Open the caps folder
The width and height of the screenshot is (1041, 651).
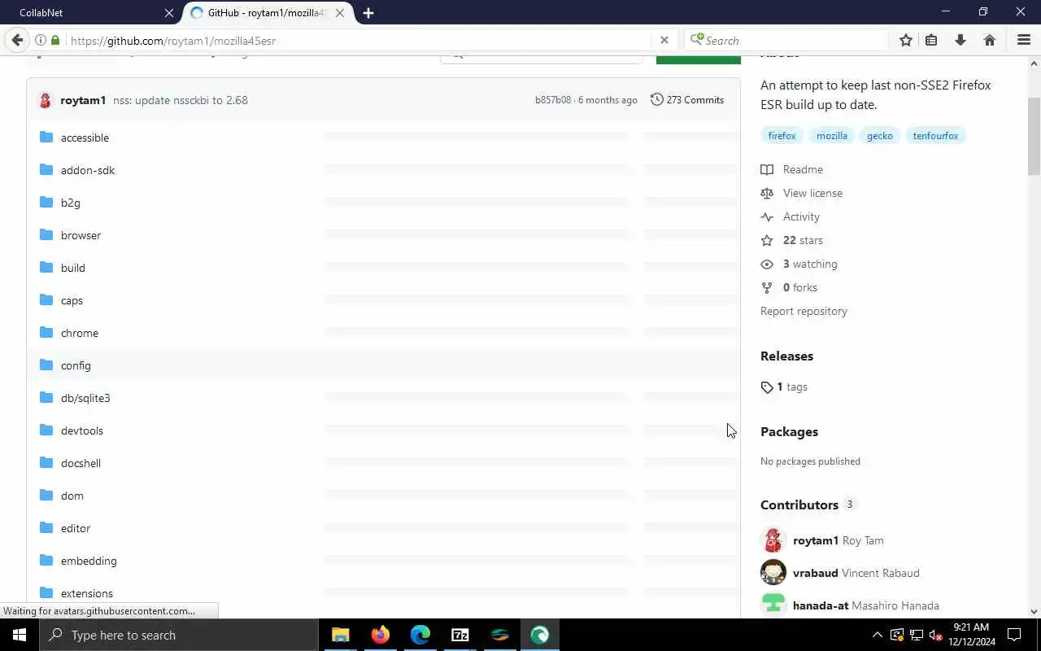[x=72, y=300]
